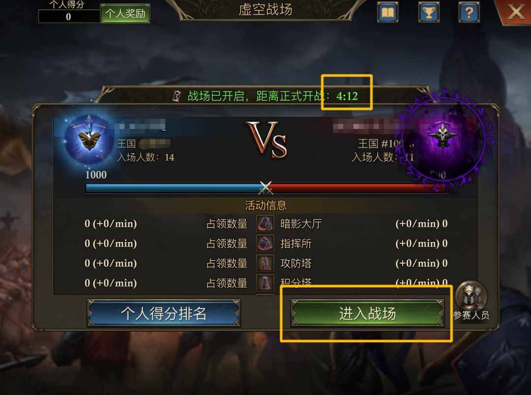Click 进入战场 to enter battlefield
Image resolution: width=531 pixels, height=395 pixels.
point(367,314)
